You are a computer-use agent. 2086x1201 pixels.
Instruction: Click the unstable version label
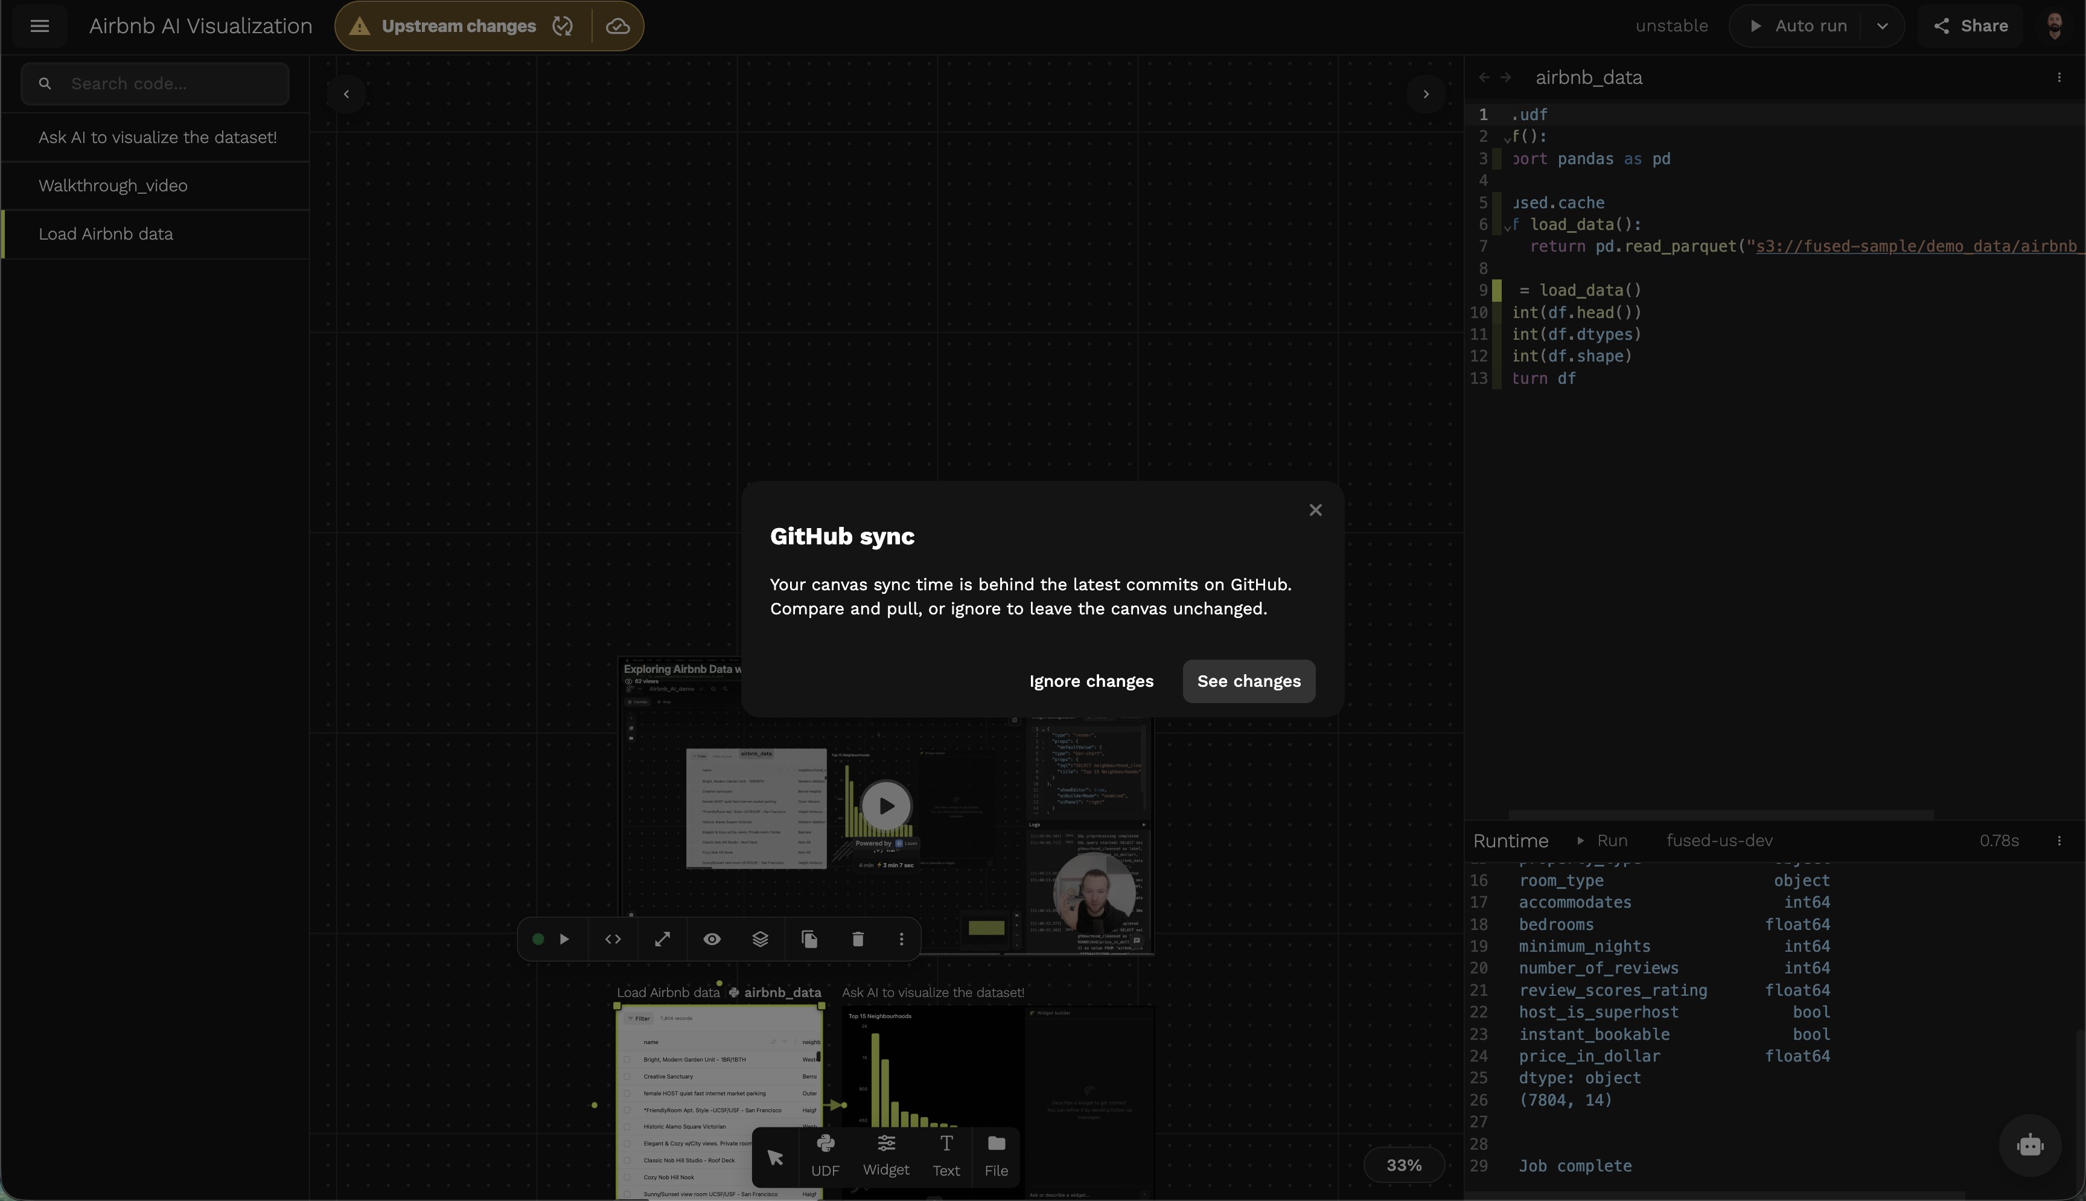point(1671,25)
